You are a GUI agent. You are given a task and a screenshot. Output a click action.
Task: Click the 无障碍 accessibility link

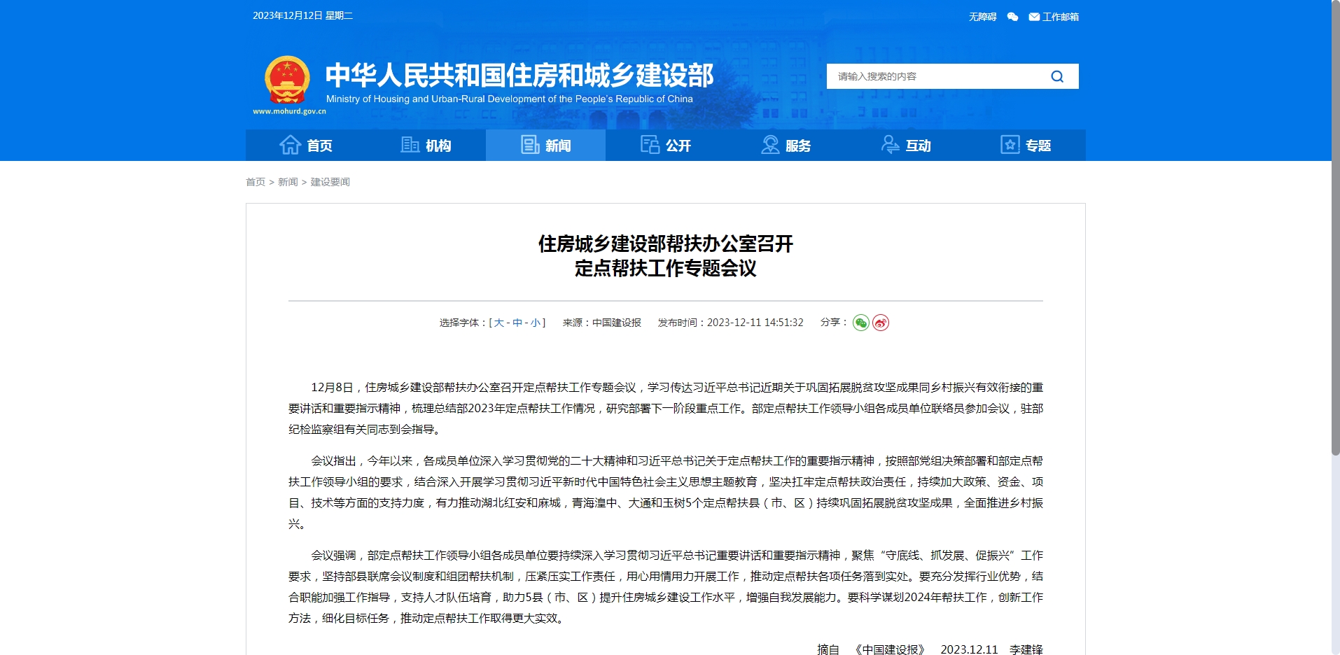pyautogui.click(x=982, y=17)
